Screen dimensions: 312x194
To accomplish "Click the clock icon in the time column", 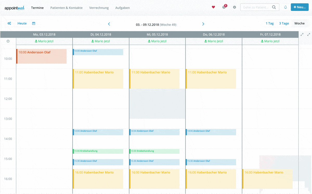I will click(x=8, y=41).
